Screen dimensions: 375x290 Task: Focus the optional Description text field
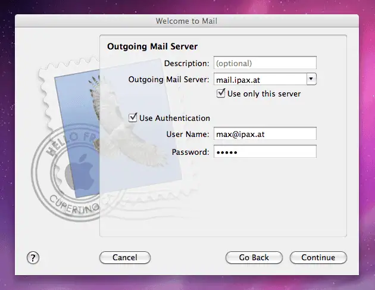(264, 63)
